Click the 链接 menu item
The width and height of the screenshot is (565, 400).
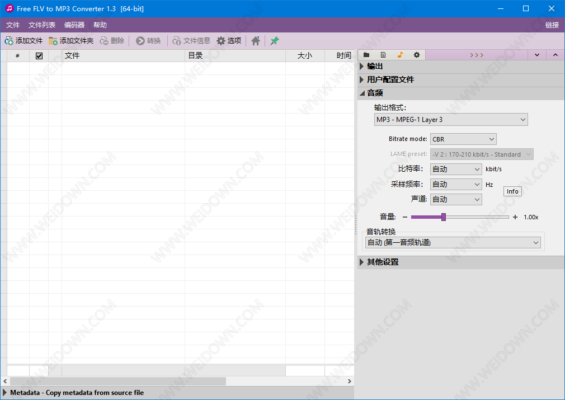click(x=552, y=25)
